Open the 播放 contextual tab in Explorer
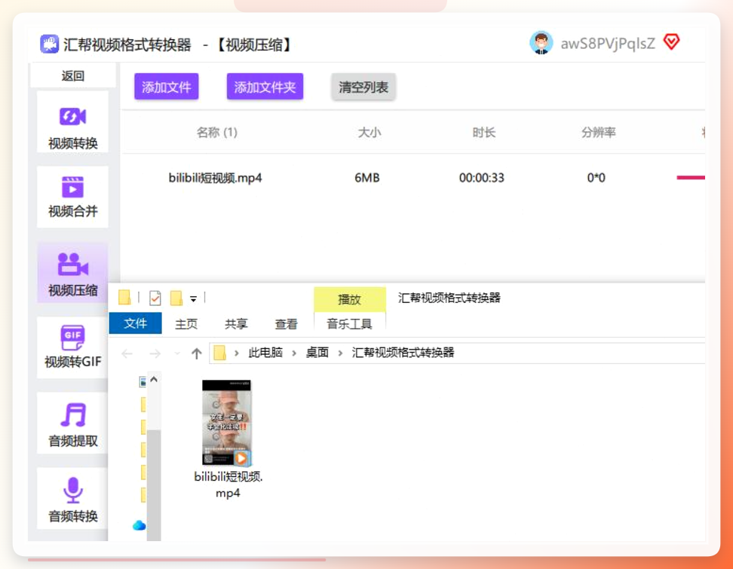Viewport: 733px width, 569px height. (x=350, y=299)
